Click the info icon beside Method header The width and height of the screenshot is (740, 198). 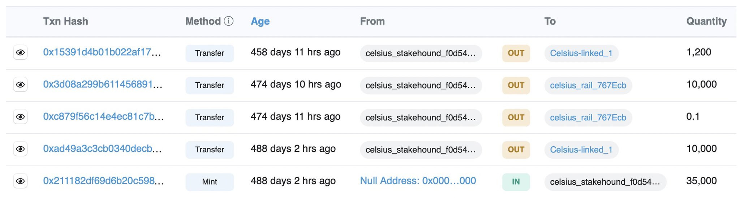[229, 21]
